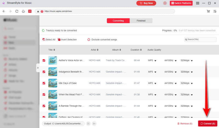Image resolution: width=219 pixels, height=128 pixels.
Task: Collapse the sidebar with the double-chevron handle
Action: [38, 68]
